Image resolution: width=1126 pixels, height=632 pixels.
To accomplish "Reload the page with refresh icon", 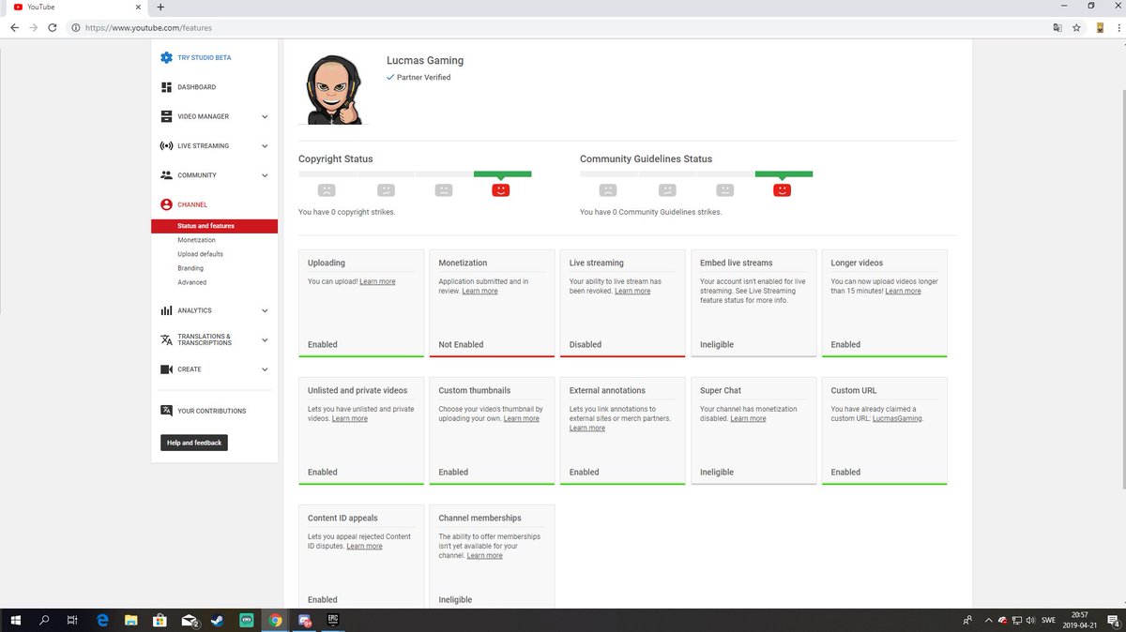I will 54,28.
